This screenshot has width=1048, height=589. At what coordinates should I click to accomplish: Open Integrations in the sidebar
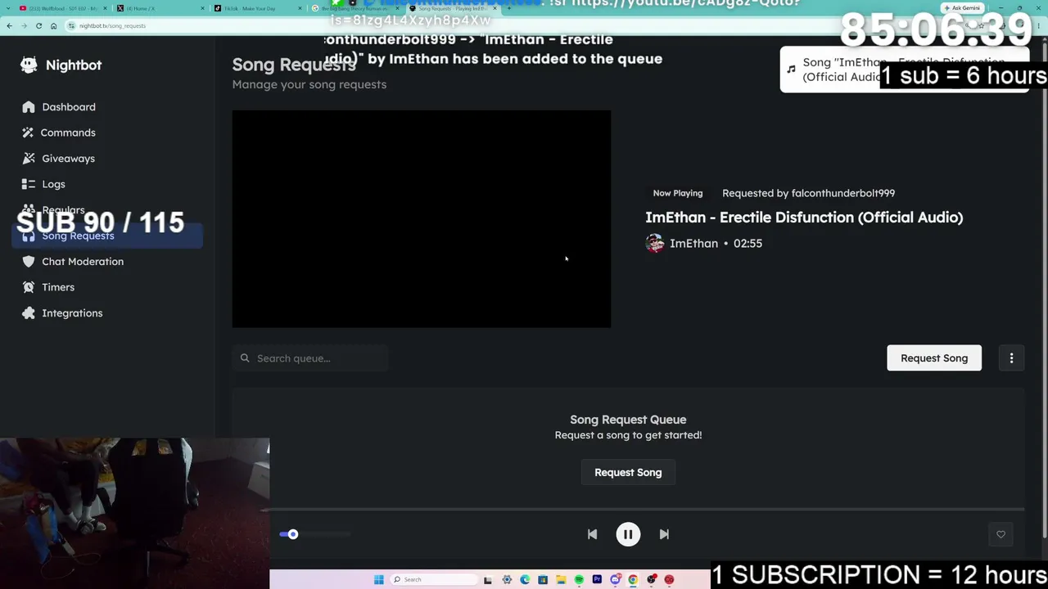(x=72, y=313)
